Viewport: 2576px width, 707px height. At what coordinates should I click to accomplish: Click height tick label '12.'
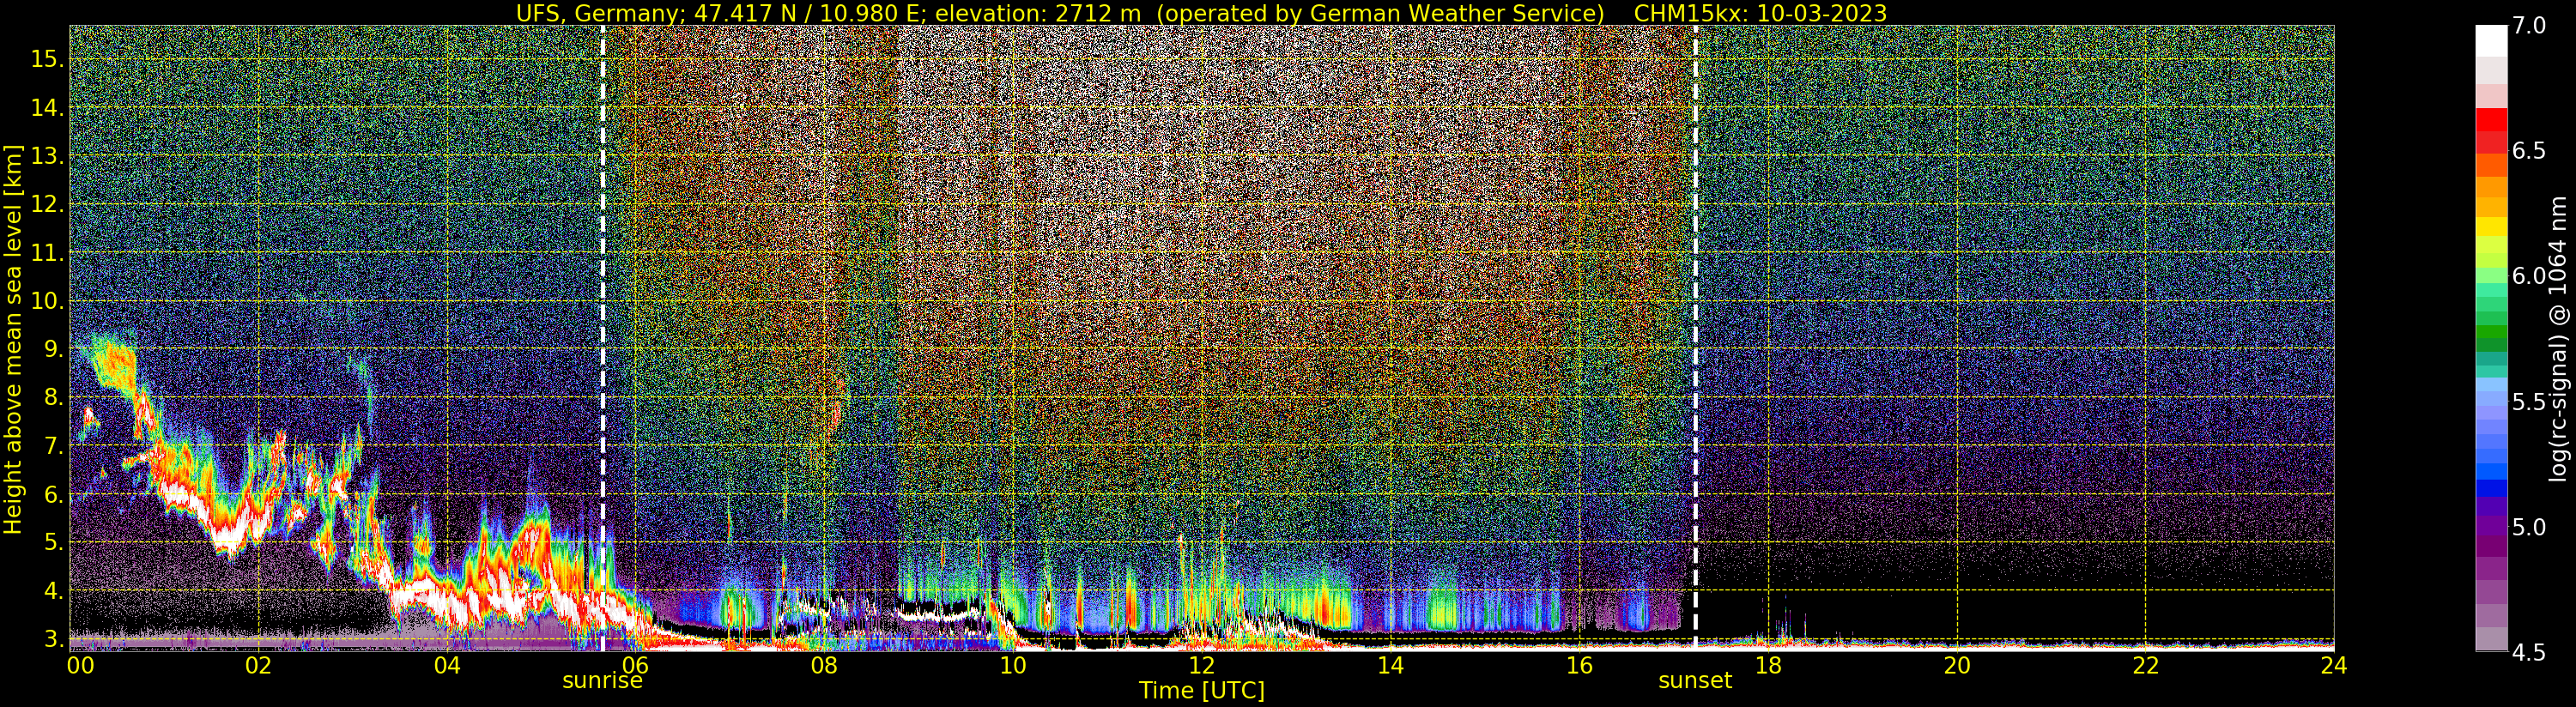(x=46, y=204)
